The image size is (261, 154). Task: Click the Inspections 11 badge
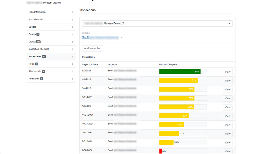click(44, 57)
